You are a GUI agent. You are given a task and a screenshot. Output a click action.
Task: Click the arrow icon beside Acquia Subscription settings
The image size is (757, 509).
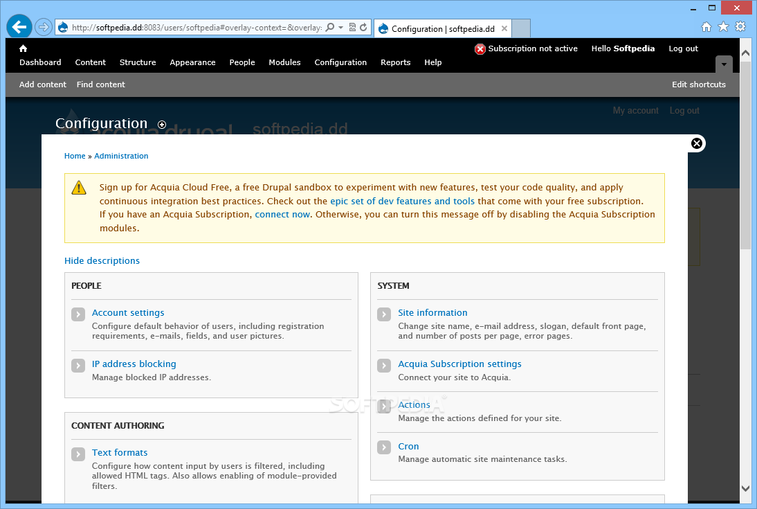[x=384, y=366]
